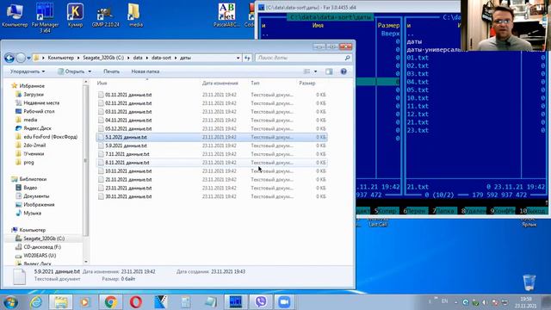
Task: Open the media folder on the desktop
Action: click(x=135, y=15)
